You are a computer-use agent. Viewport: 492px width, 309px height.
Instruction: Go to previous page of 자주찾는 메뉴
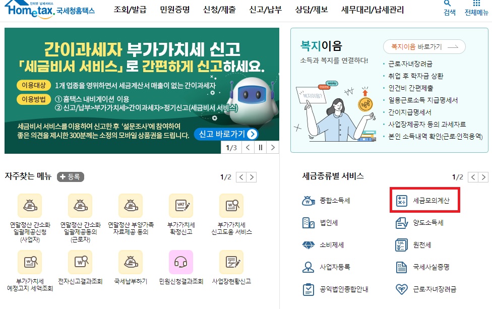[241, 177]
